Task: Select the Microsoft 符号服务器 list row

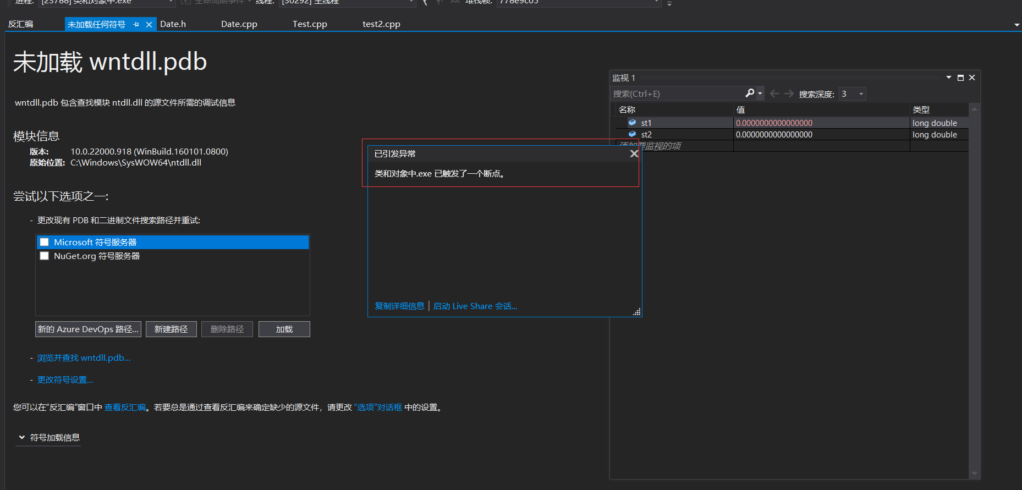Action: point(173,242)
